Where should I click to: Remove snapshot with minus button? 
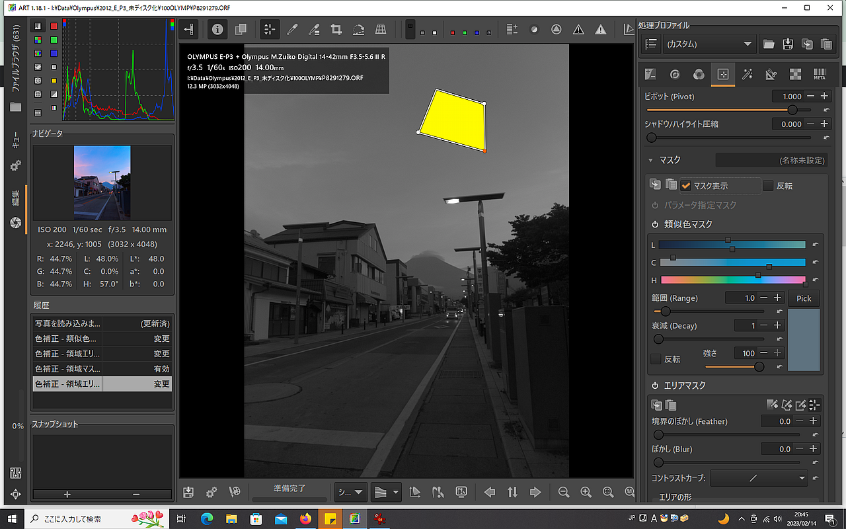pyautogui.click(x=136, y=495)
